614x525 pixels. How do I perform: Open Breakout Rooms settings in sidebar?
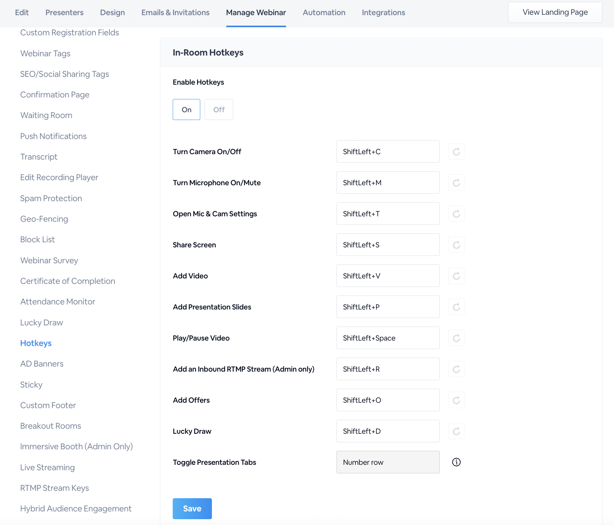click(x=51, y=426)
